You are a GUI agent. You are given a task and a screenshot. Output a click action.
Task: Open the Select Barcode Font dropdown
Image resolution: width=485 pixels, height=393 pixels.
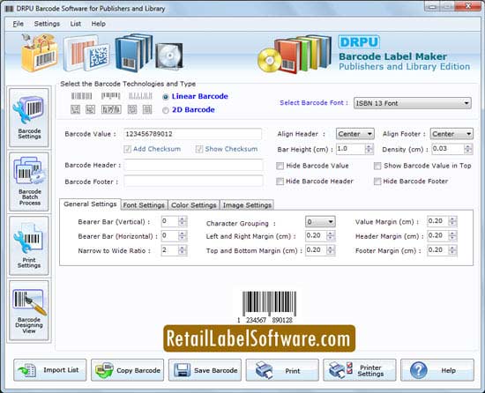click(413, 103)
